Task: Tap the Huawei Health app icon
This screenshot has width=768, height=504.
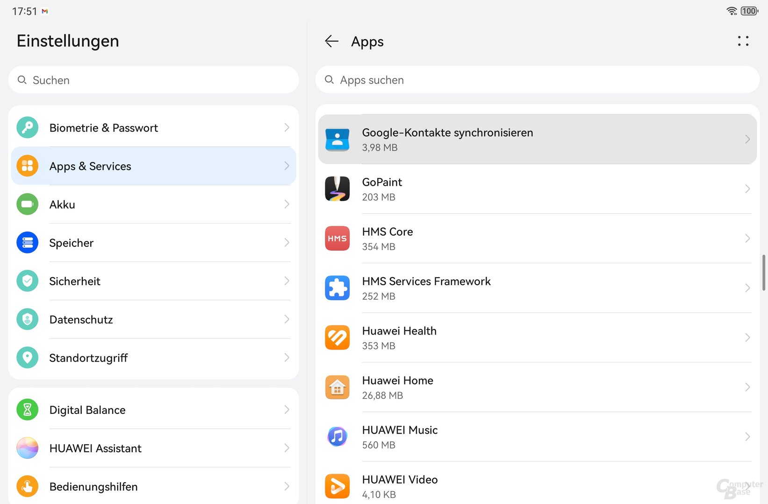Action: [337, 337]
